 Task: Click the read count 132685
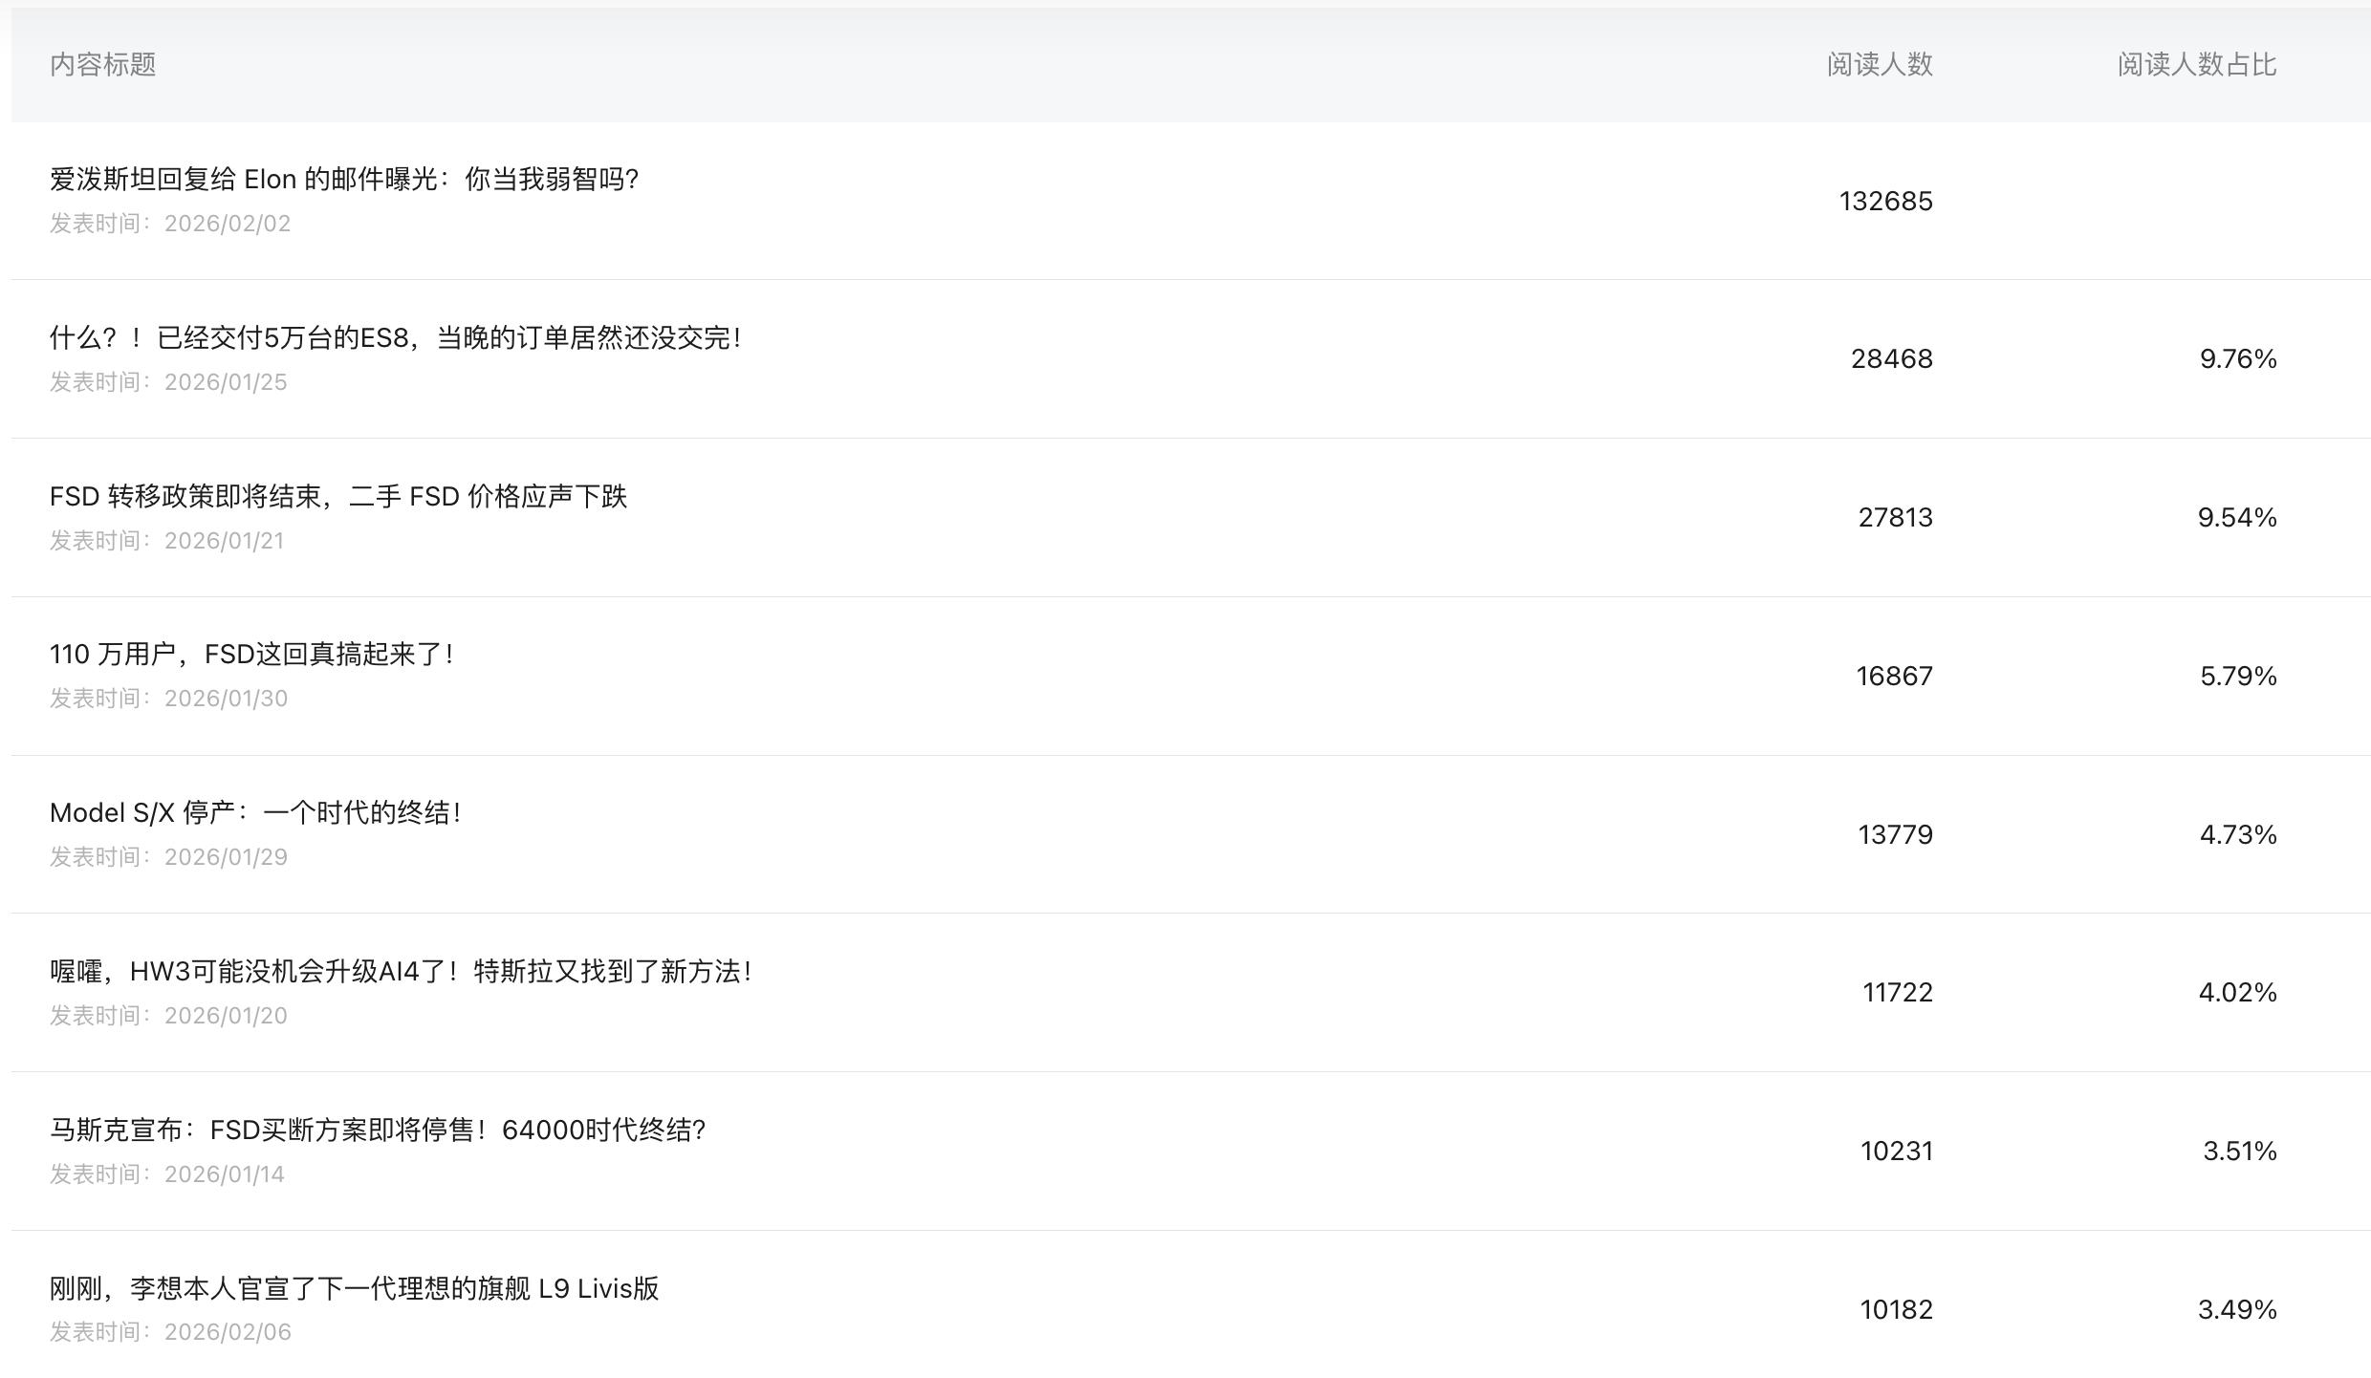[x=1885, y=202]
